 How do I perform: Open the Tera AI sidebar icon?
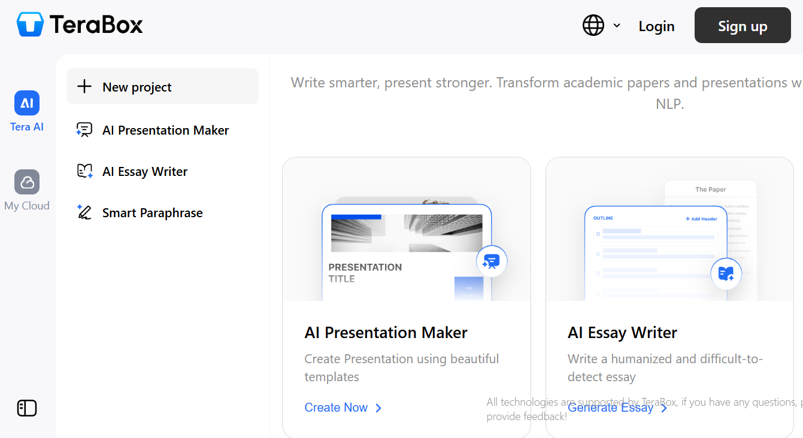coord(27,104)
